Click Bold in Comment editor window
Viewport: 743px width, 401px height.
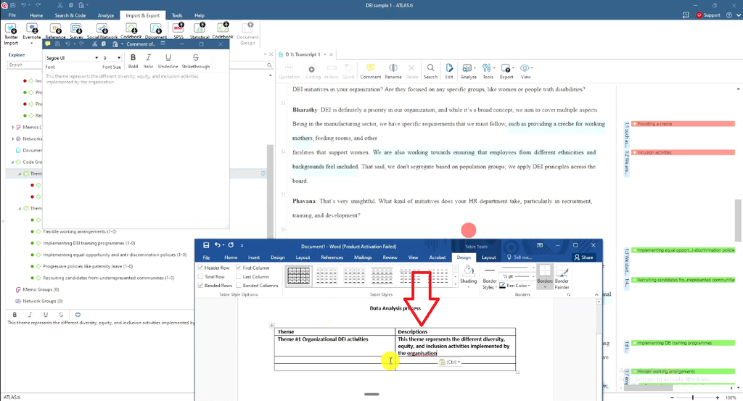click(x=134, y=61)
